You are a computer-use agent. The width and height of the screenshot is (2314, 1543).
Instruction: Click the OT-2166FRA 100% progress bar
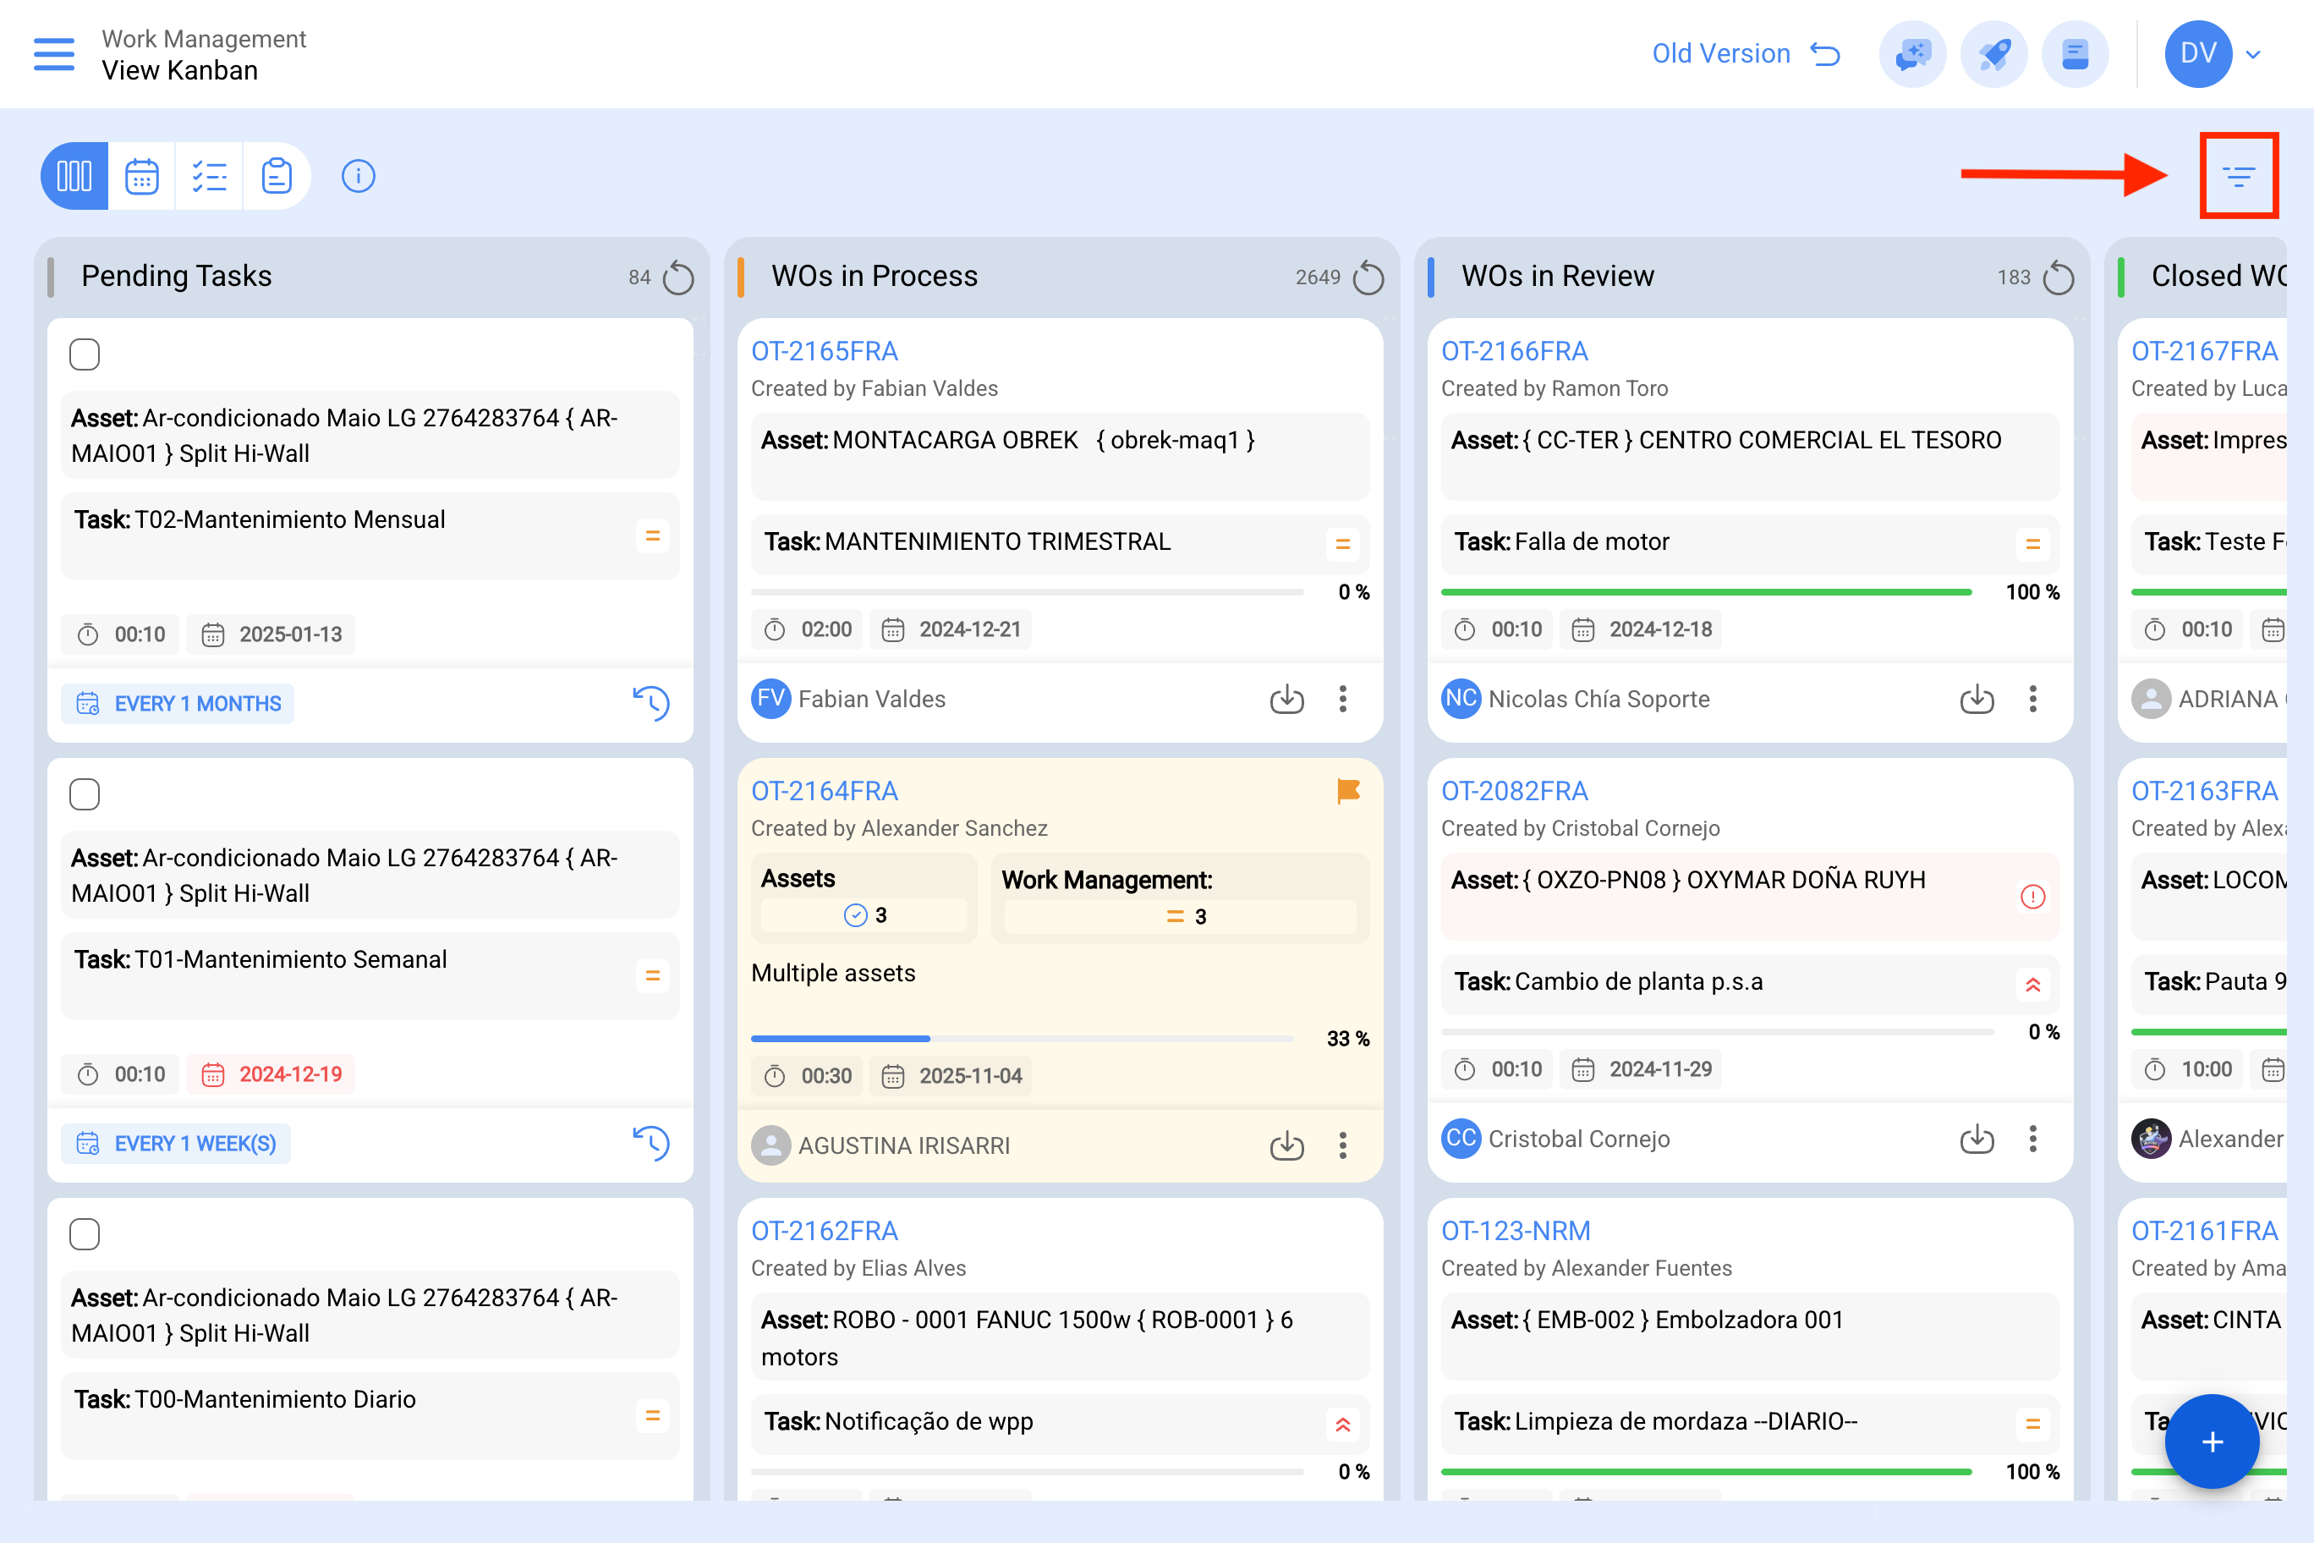pos(1707,592)
